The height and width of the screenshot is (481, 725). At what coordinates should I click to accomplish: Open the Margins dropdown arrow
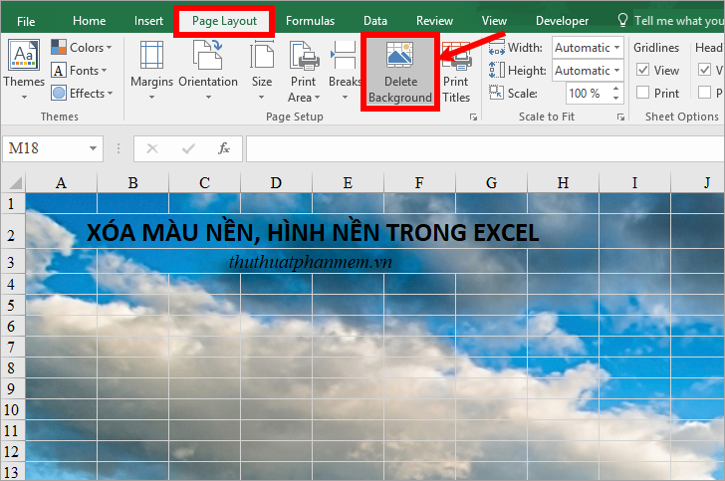click(x=151, y=98)
